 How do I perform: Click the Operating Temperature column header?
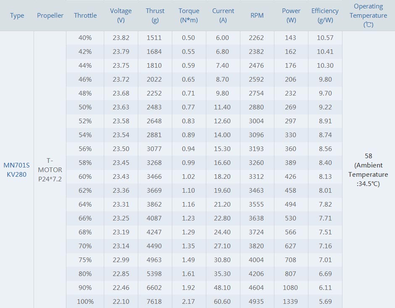[x=368, y=16]
